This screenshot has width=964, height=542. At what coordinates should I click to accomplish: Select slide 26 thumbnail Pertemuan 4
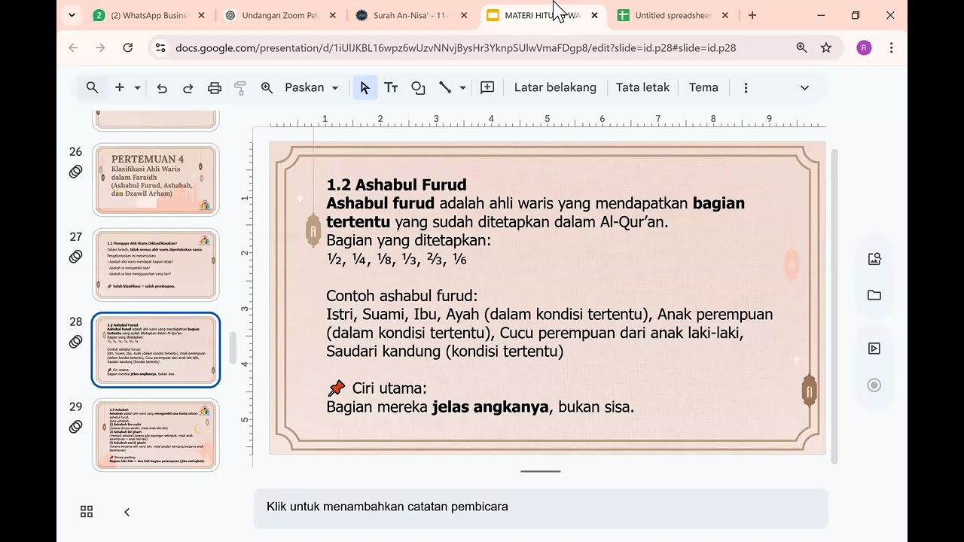[x=156, y=180]
